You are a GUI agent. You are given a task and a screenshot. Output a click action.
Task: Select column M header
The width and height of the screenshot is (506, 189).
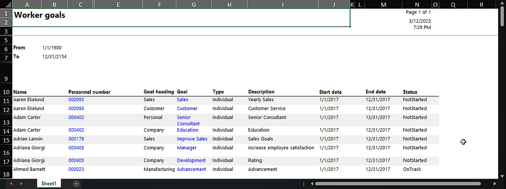pyautogui.click(x=383, y=5)
